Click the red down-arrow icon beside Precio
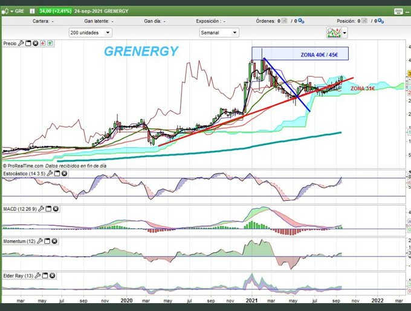Image resolution: width=411 pixels, height=311 pixels. pos(43,44)
